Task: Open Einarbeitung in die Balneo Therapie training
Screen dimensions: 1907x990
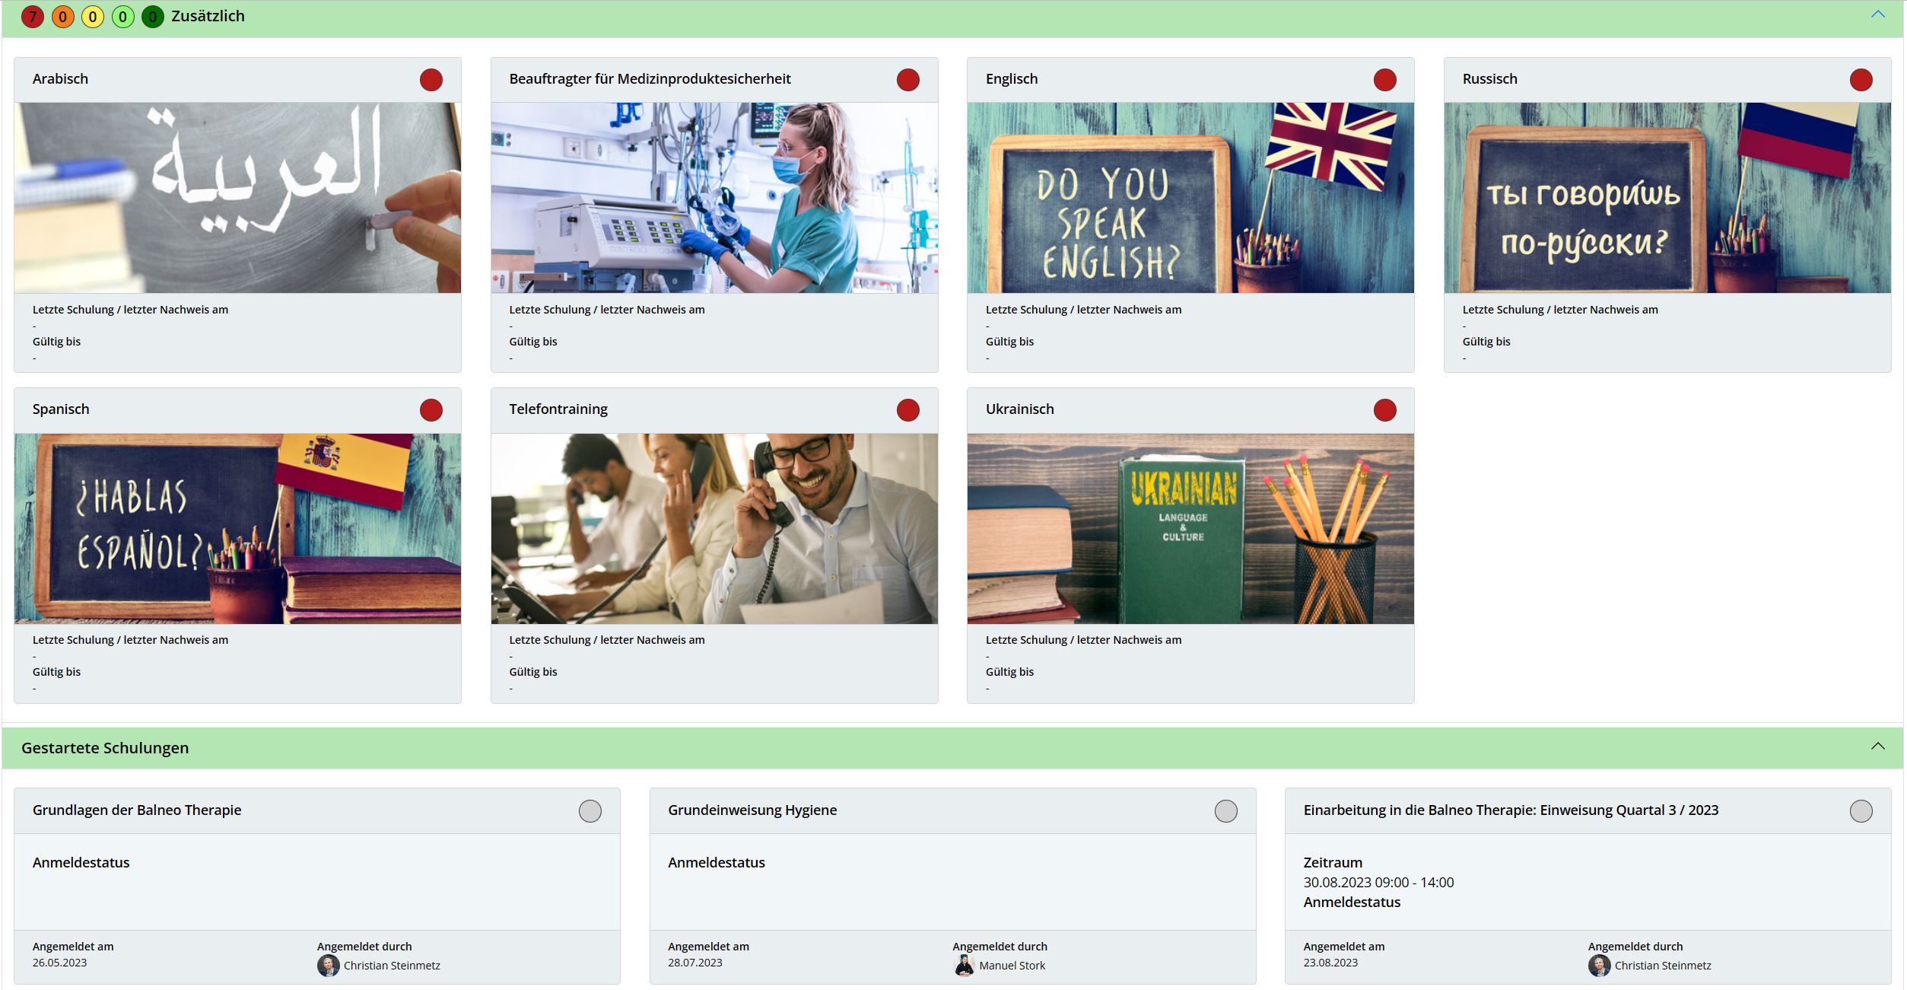Action: pyautogui.click(x=1511, y=810)
